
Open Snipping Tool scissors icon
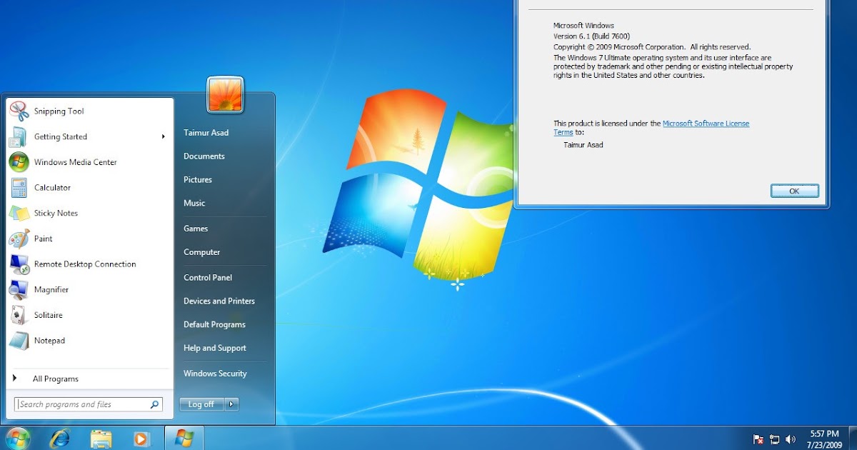click(x=19, y=111)
